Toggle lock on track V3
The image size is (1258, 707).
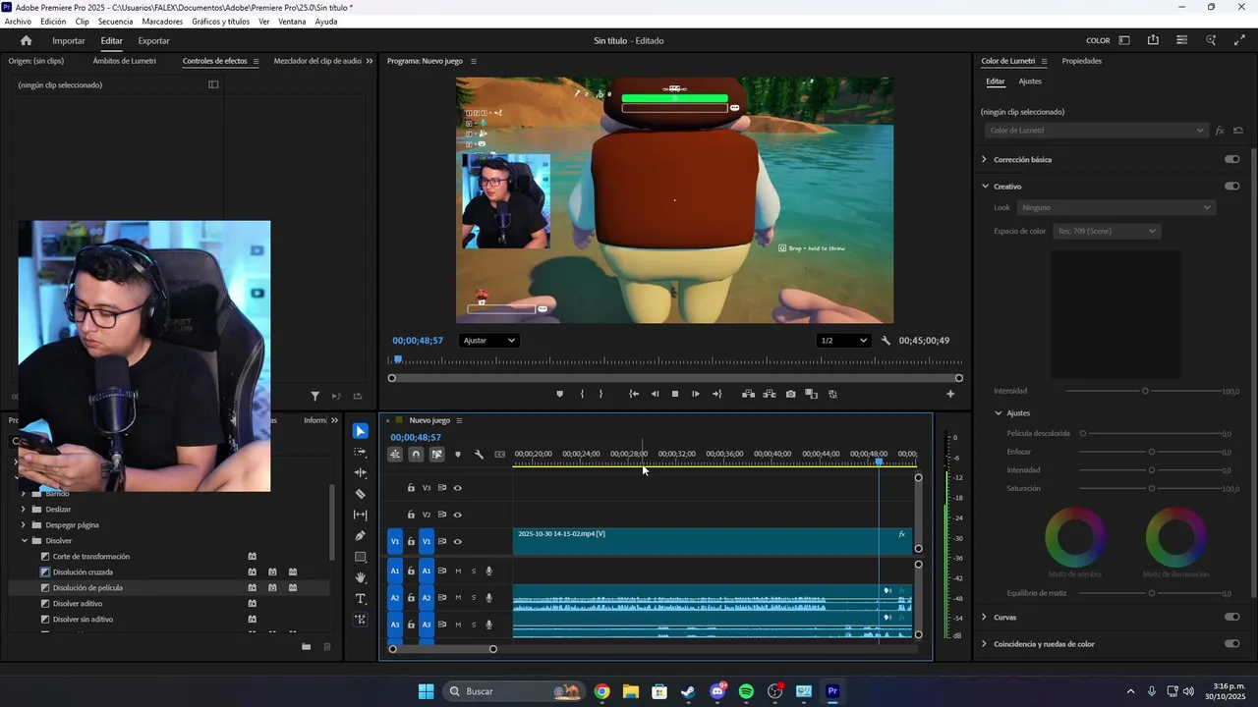tap(411, 488)
